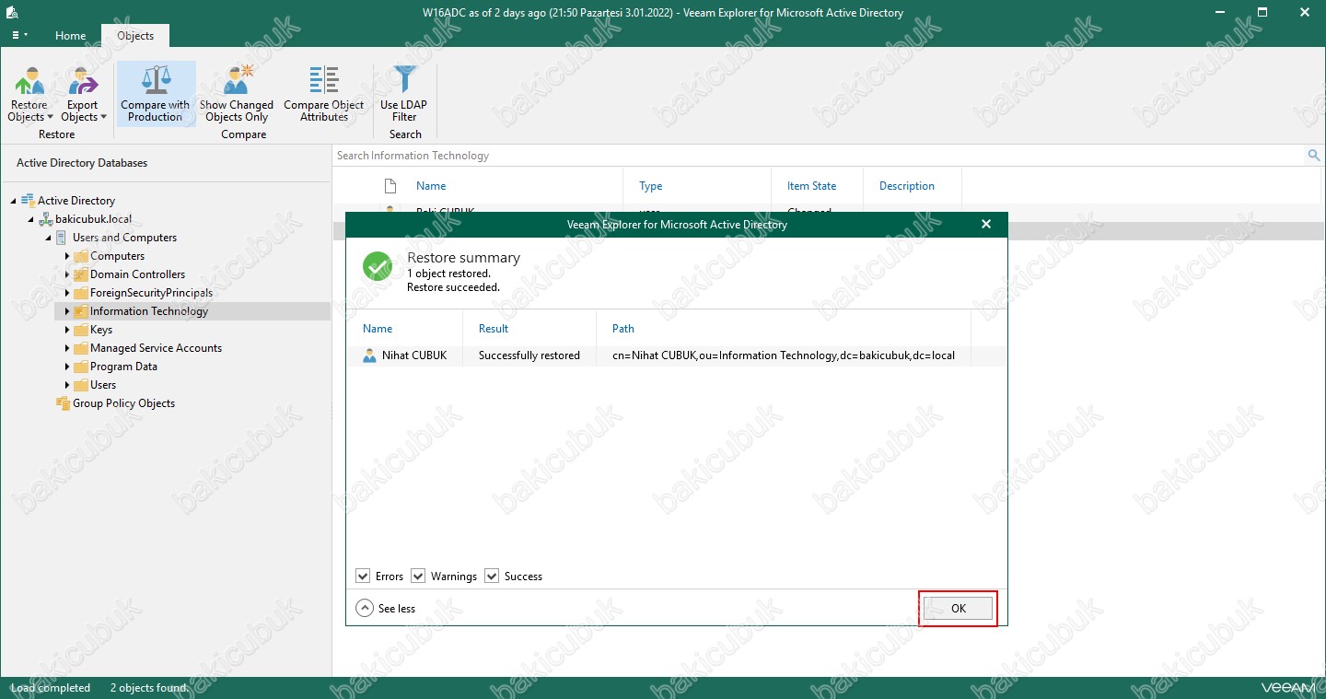Uncheck the Errors checkbox
Image resolution: width=1326 pixels, height=699 pixels.
tap(363, 577)
